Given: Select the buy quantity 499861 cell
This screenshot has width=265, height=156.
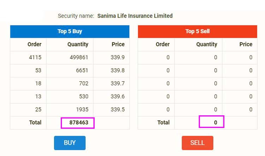Looking at the screenshot, I should pyautogui.click(x=79, y=58).
